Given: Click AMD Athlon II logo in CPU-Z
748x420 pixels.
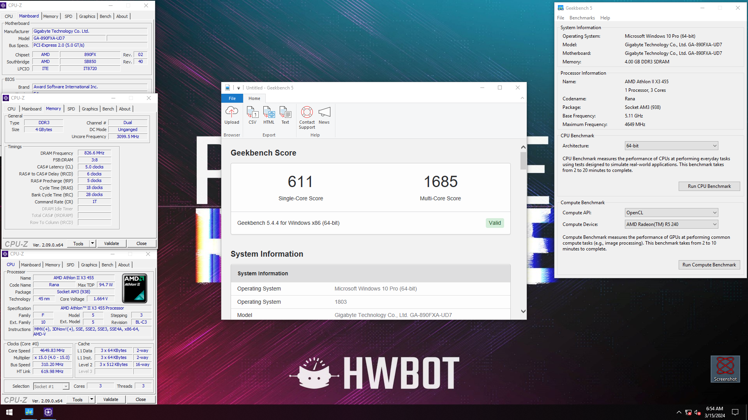Looking at the screenshot, I should click(135, 289).
